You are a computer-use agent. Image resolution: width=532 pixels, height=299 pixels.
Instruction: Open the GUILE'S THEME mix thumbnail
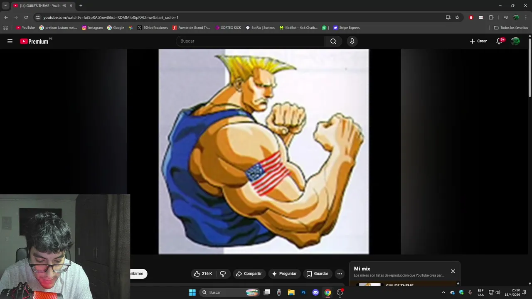(369, 284)
